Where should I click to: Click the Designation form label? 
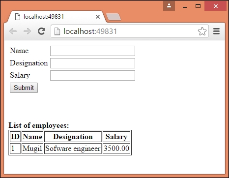(x=29, y=63)
